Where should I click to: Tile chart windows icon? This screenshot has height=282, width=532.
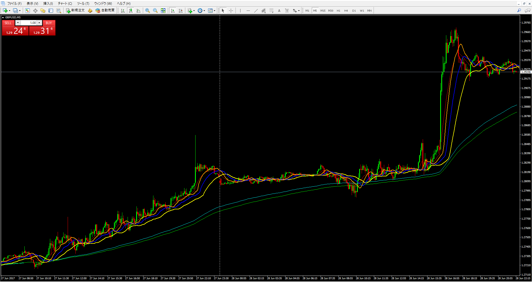163,11
